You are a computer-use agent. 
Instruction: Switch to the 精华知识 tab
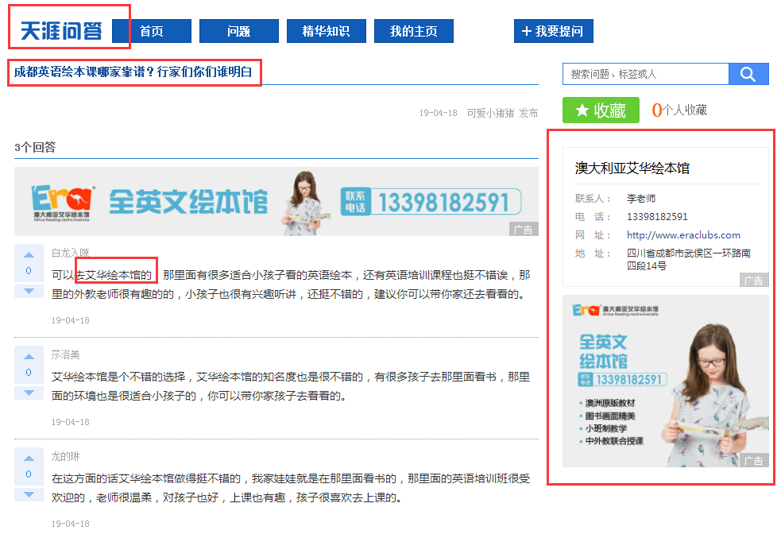point(327,31)
